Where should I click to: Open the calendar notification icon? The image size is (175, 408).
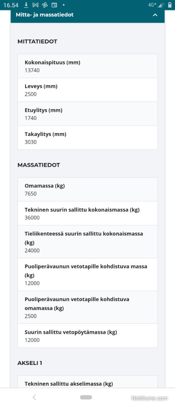[54, 5]
